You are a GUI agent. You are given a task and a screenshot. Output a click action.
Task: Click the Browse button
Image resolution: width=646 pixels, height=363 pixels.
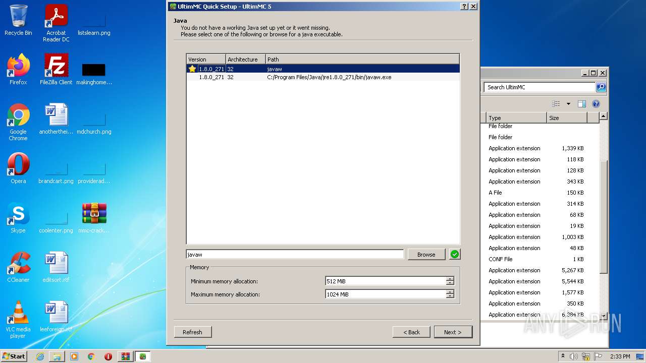coord(426,254)
